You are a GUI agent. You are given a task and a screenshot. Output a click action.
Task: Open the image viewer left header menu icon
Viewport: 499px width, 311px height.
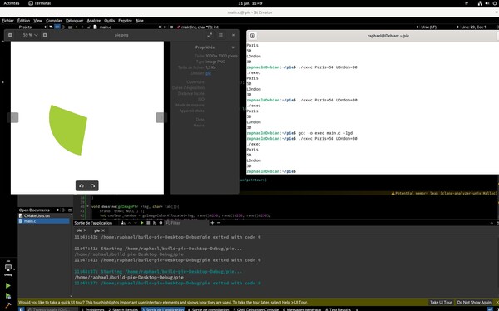point(10,35)
